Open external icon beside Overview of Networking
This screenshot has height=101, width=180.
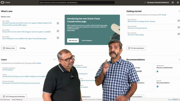pyautogui.click(x=179, y=34)
